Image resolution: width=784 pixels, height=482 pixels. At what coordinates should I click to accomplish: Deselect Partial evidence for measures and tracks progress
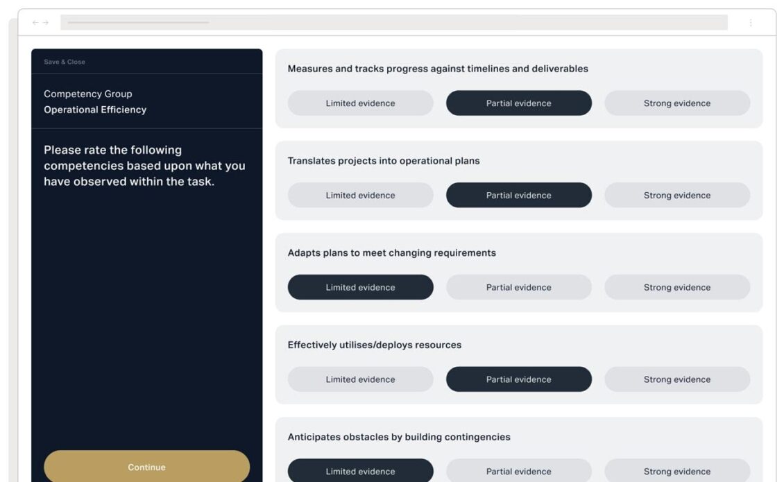(x=518, y=103)
